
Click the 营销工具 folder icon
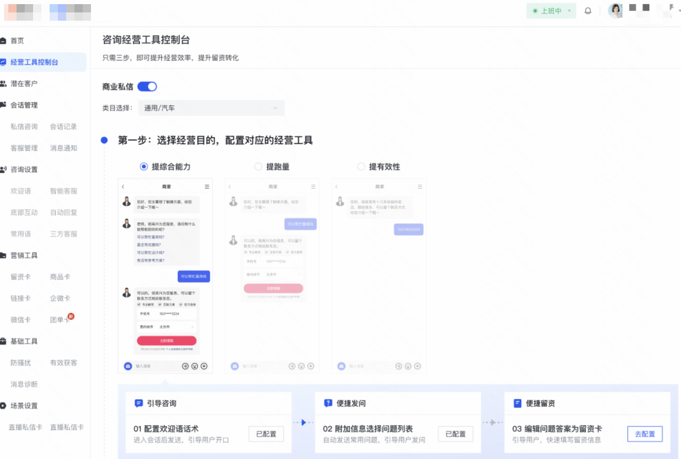3,255
